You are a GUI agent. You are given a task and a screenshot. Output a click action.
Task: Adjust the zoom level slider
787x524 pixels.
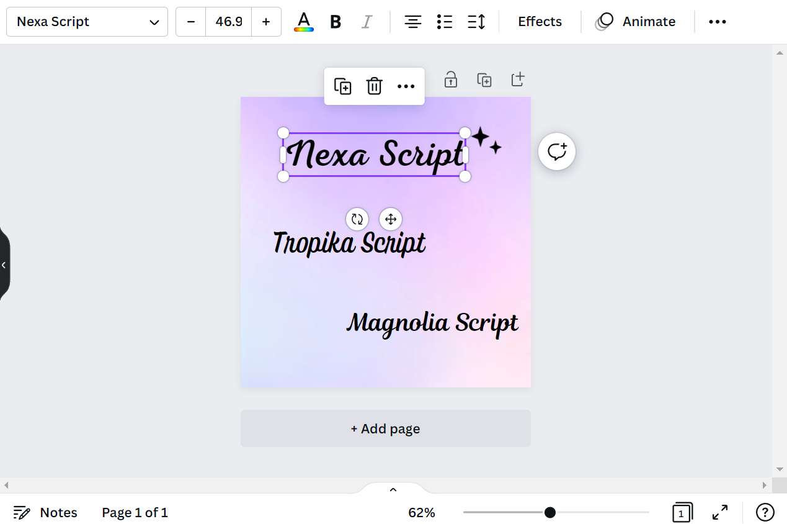coord(549,512)
